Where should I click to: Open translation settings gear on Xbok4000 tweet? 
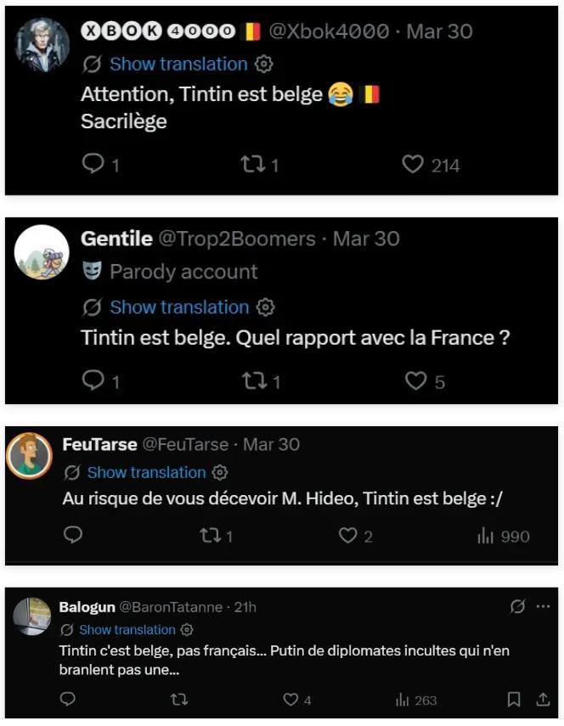tap(264, 65)
